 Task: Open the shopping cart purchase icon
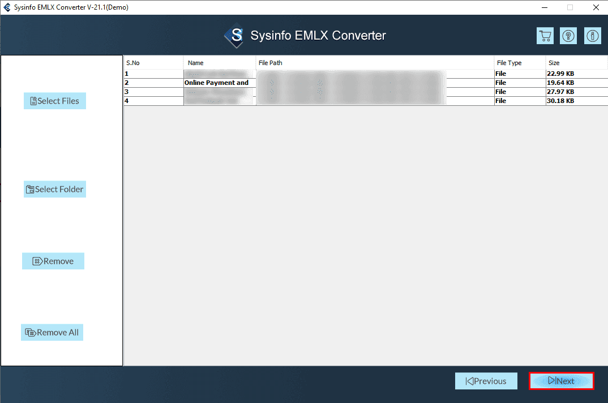pyautogui.click(x=545, y=36)
